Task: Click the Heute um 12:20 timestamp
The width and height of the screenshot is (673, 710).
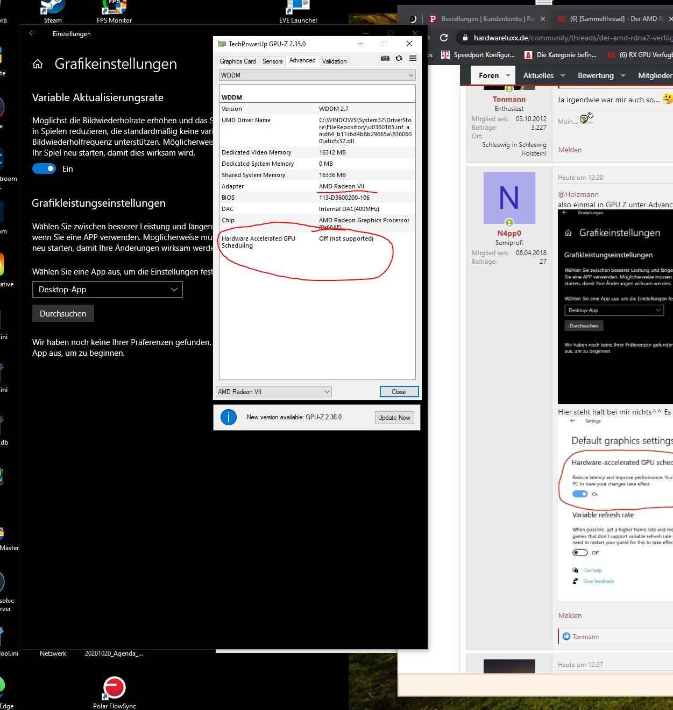Action: click(x=580, y=177)
